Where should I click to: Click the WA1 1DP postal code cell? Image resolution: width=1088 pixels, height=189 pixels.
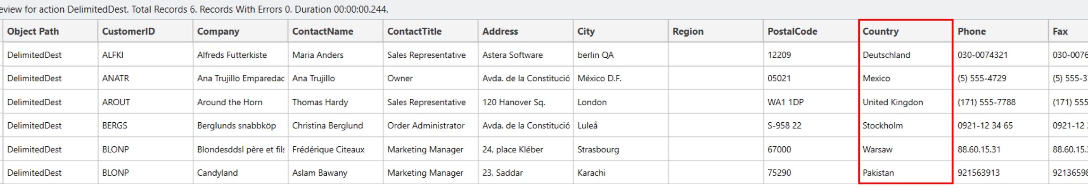(785, 102)
